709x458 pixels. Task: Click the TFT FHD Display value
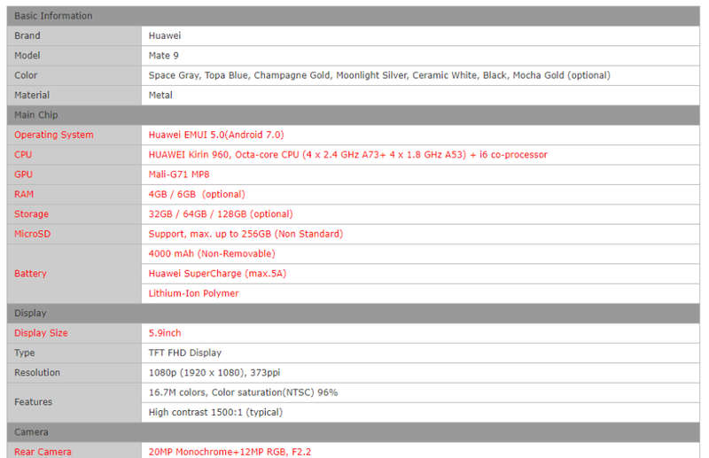185,353
